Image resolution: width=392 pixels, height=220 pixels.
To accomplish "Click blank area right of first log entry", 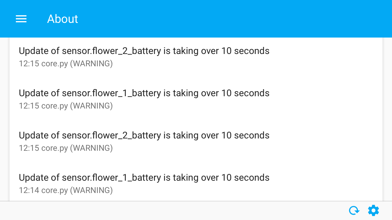I will [x=326, y=57].
